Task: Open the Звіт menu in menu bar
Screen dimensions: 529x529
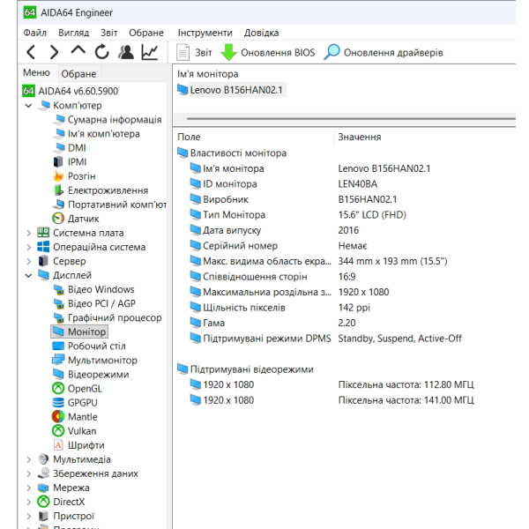Action: (x=109, y=33)
